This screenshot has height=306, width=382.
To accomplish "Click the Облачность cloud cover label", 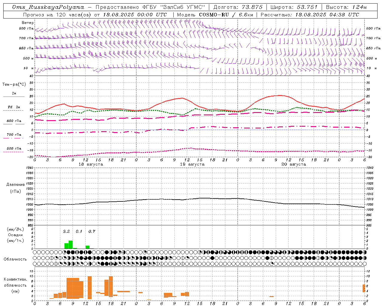I will coord(15,259).
